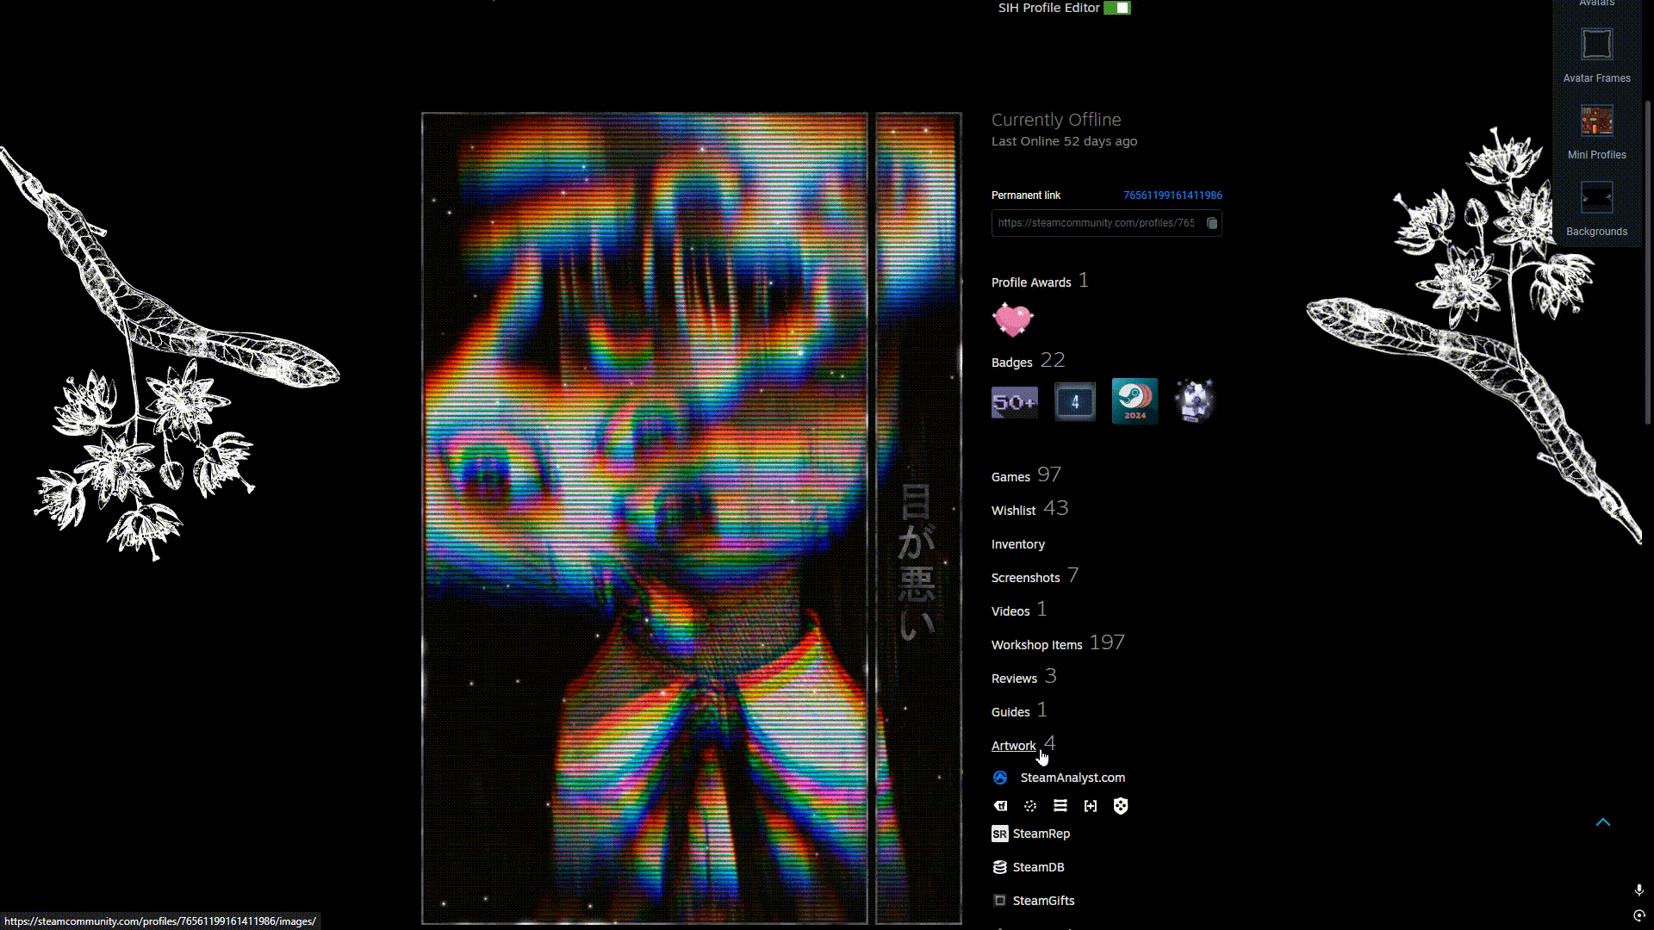
Task: Click the fourth sparkly character badge
Action: tap(1195, 401)
